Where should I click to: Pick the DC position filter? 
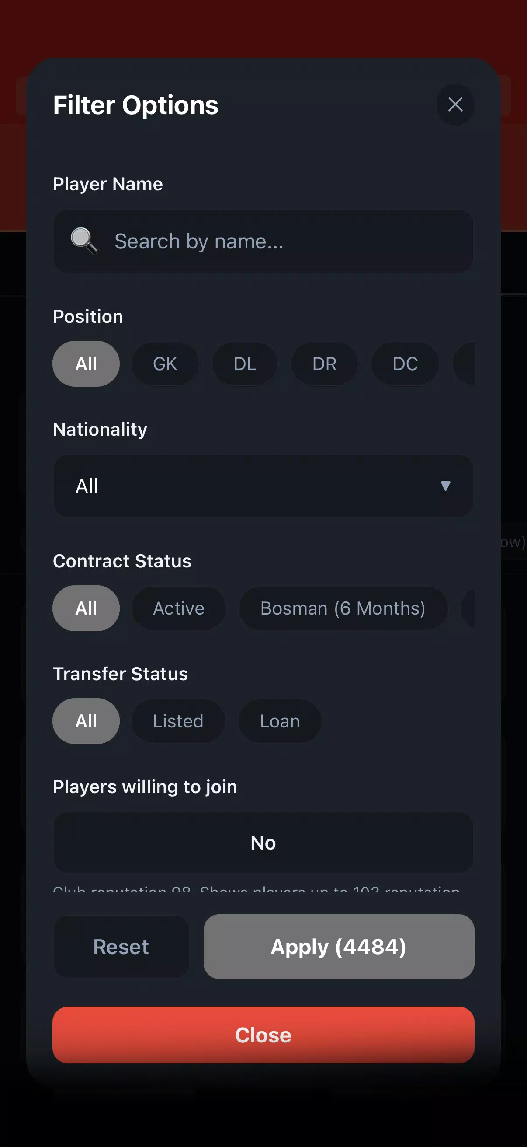(405, 364)
